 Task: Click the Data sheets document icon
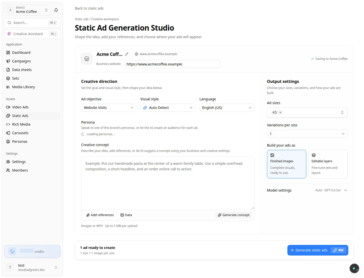[8, 70]
